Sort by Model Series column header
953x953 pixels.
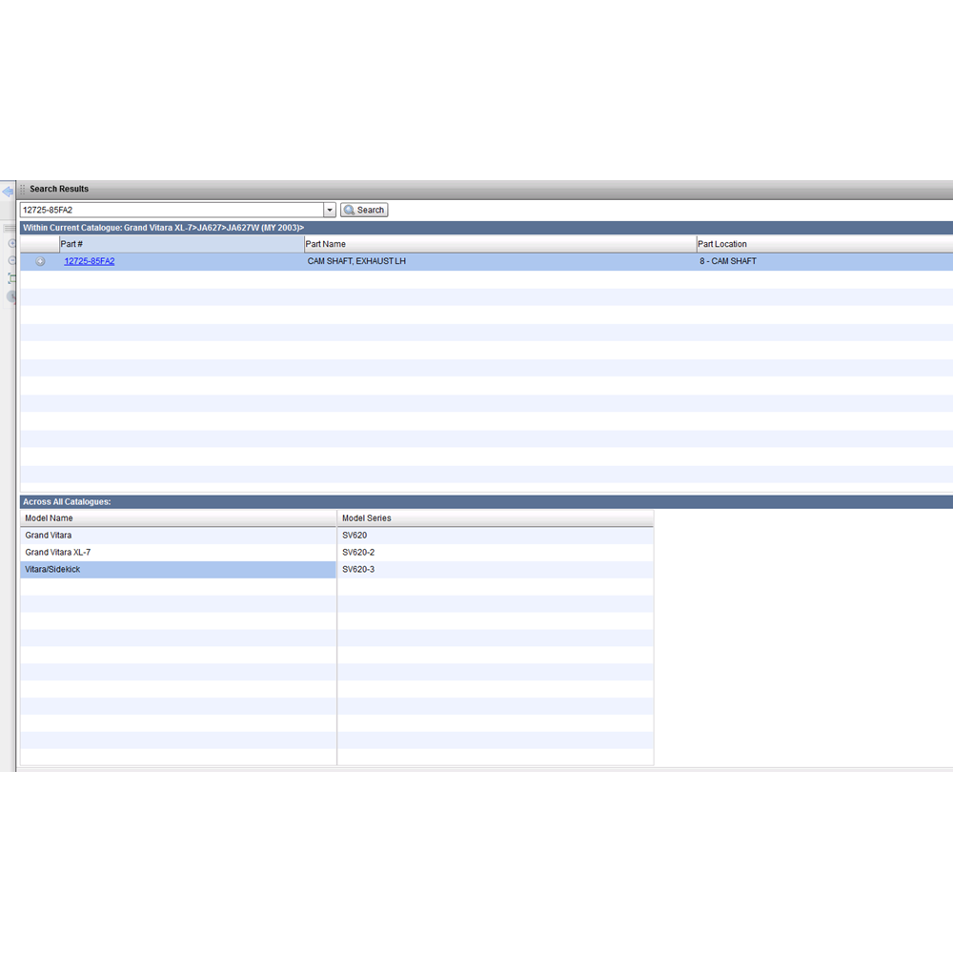coord(496,518)
